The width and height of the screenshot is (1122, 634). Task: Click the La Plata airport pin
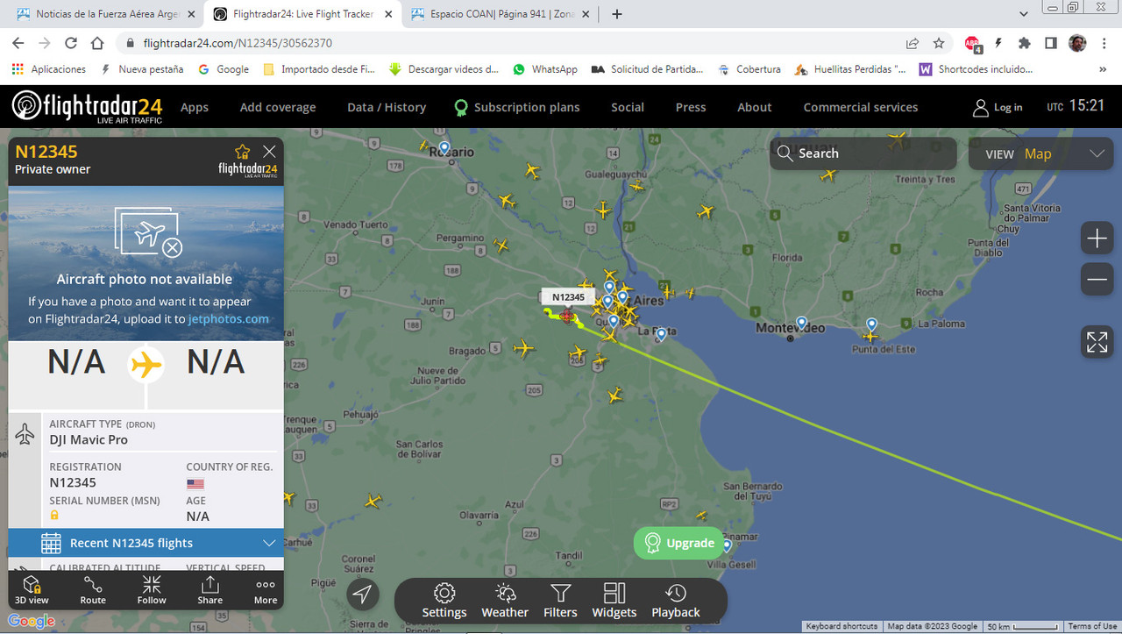tap(661, 334)
